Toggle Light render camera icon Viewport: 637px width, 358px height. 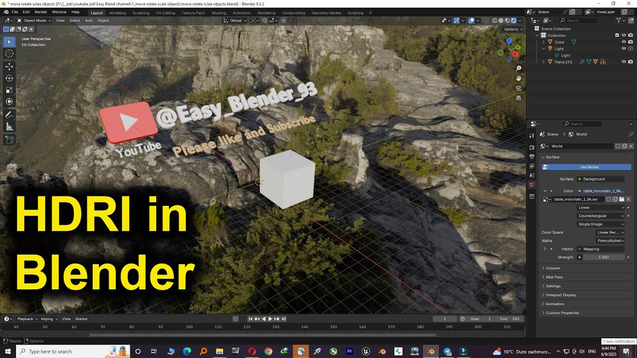coord(631,49)
